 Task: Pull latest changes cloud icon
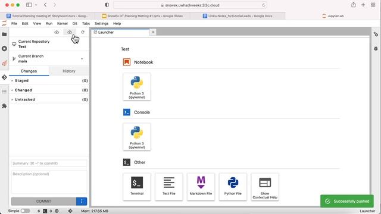57,32
